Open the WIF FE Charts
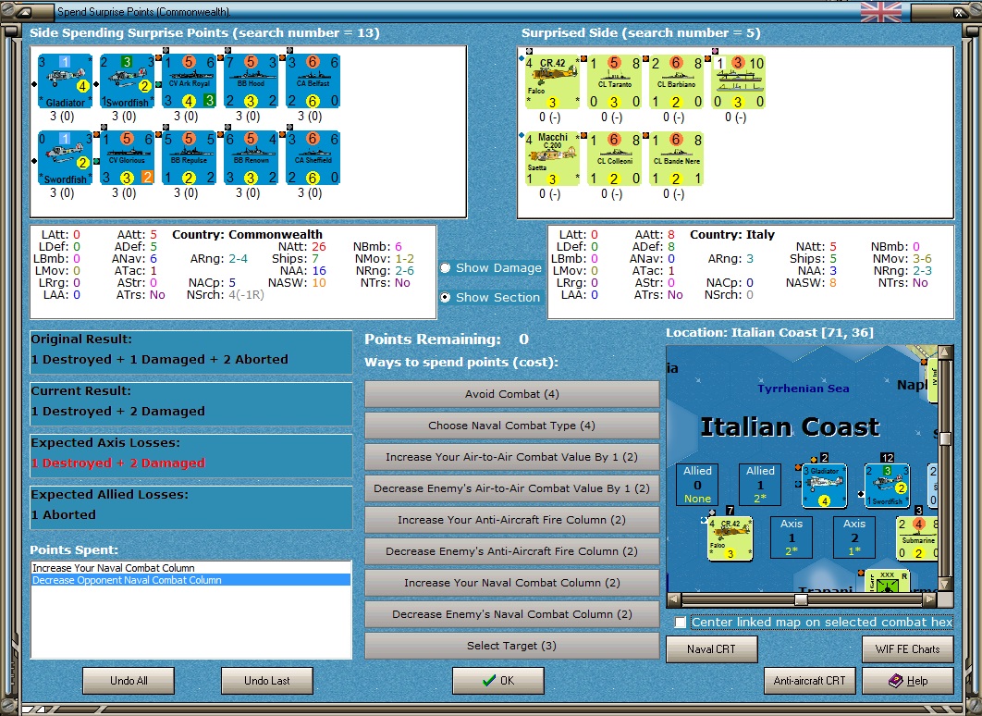Image resolution: width=982 pixels, height=716 pixels. click(907, 649)
